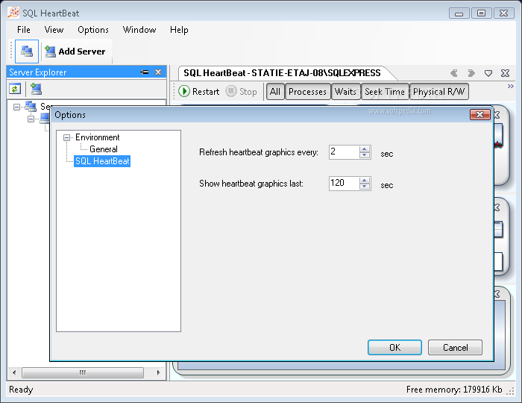522x403 pixels.
Task: Open the File menu
Action: [24, 30]
